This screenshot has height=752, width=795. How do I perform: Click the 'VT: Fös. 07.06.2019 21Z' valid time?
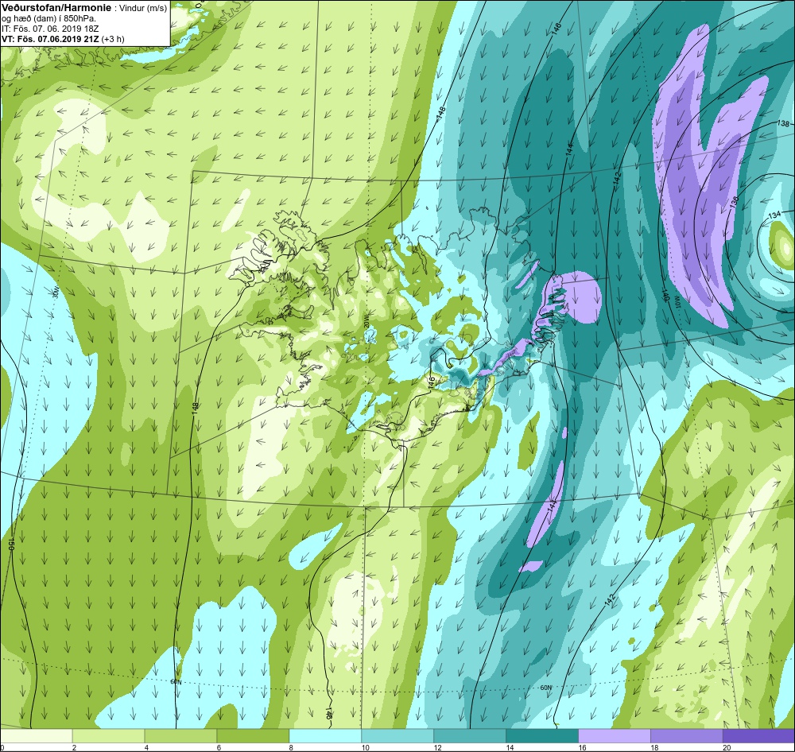click(x=50, y=39)
